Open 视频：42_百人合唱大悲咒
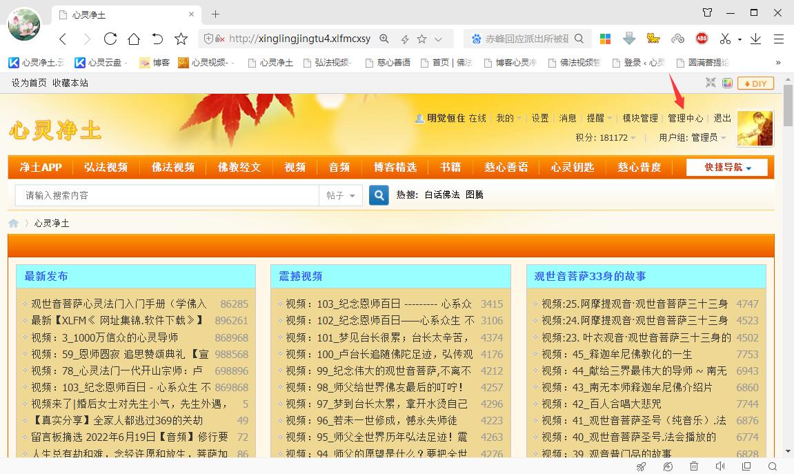Image resolution: width=794 pixels, height=474 pixels. pos(601,404)
